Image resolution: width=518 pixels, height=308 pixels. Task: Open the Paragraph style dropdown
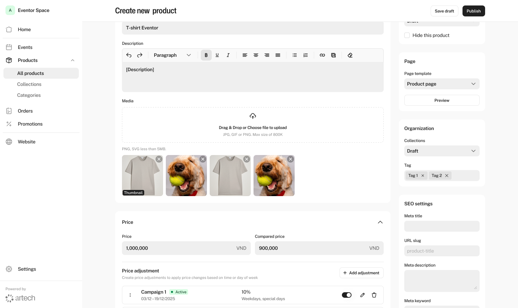pos(172,55)
